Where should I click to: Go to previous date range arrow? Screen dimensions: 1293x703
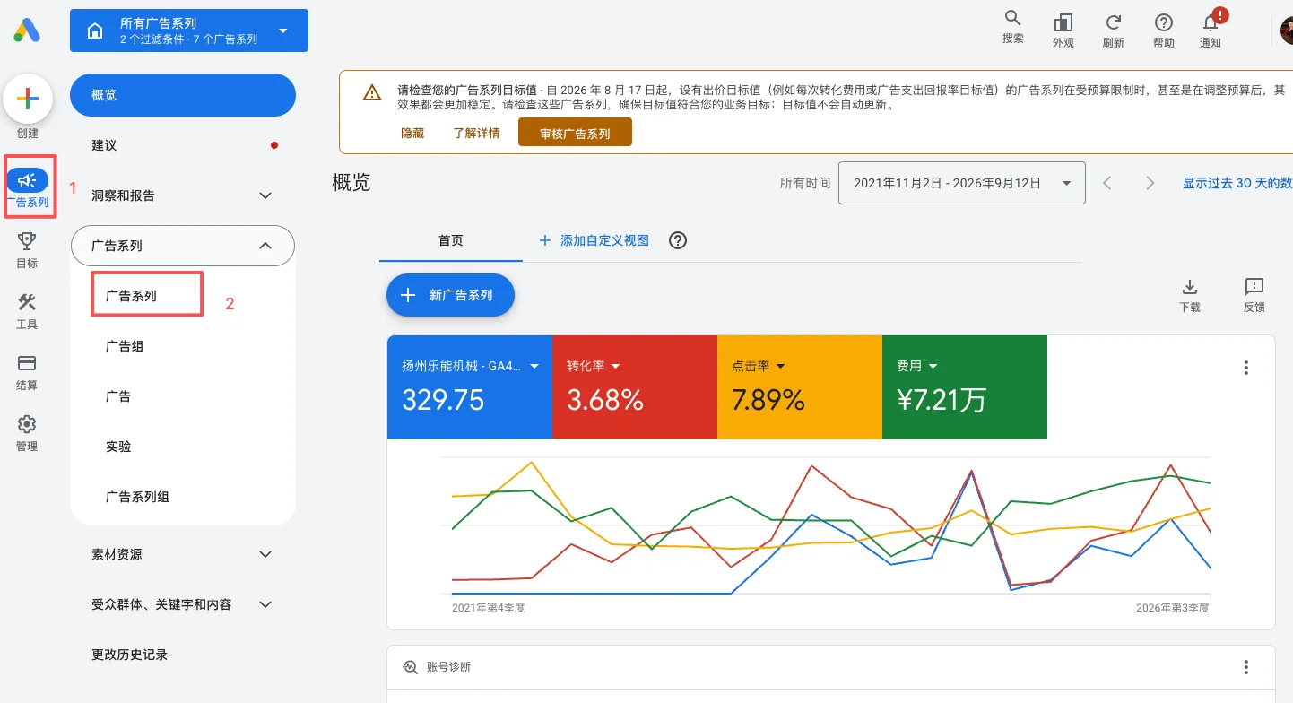click(1107, 183)
